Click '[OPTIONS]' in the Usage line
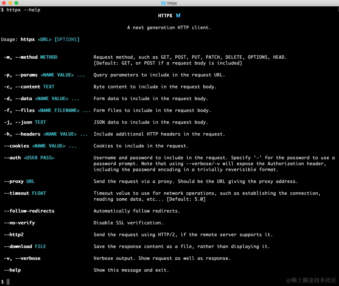This screenshot has height=286, width=339. [x=67, y=39]
